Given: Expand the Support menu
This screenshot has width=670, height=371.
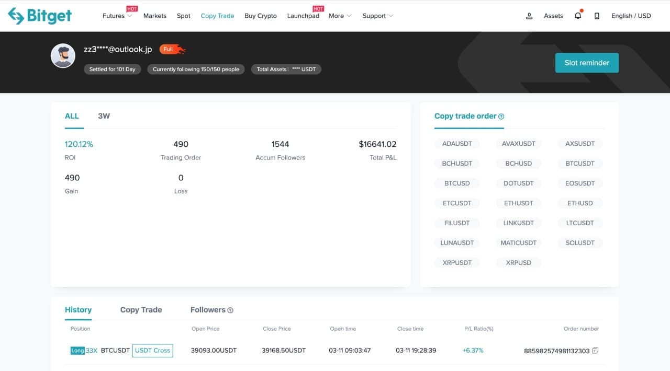Looking at the screenshot, I should (x=378, y=16).
